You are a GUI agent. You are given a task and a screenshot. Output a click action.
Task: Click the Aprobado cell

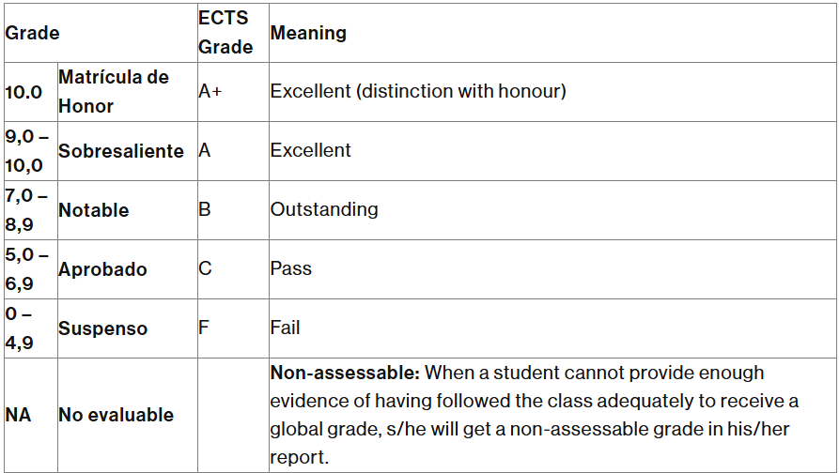click(x=102, y=269)
